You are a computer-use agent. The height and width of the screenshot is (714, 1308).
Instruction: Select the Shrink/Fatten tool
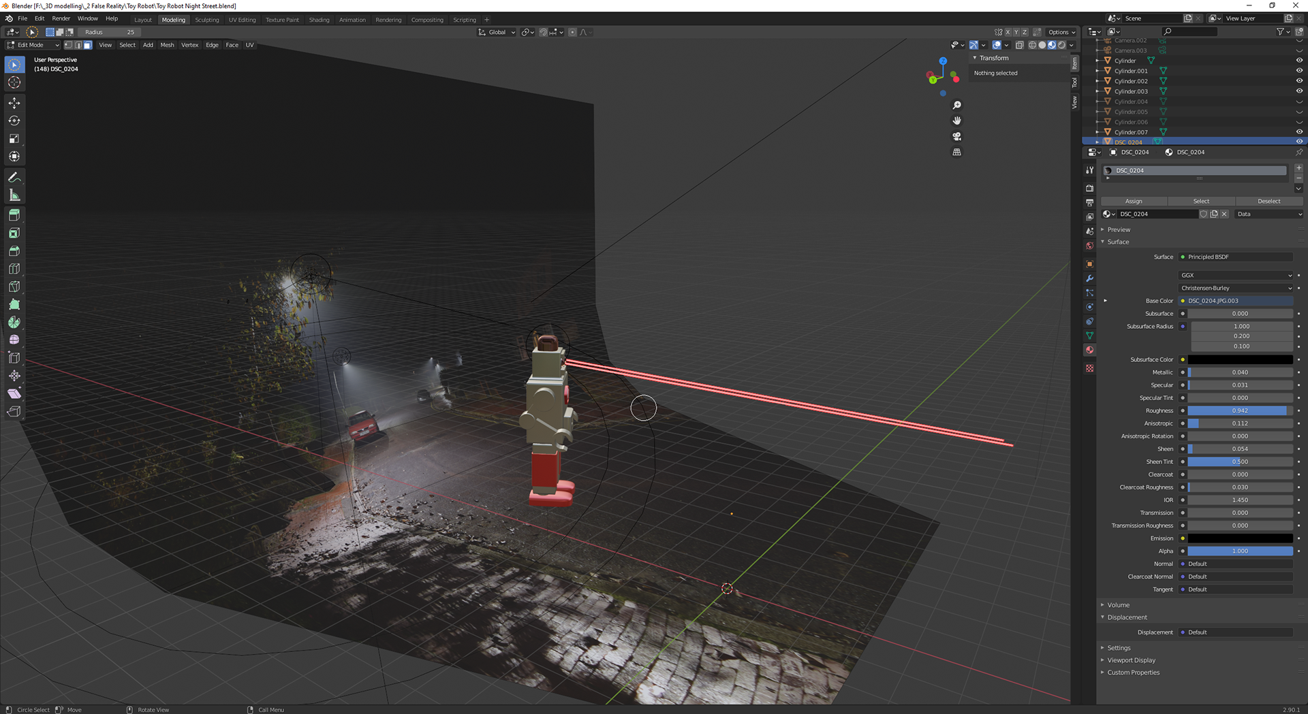tap(14, 375)
